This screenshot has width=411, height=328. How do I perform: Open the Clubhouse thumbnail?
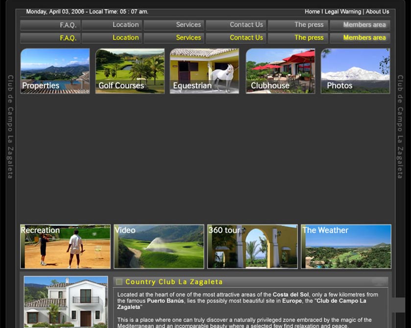[280, 70]
